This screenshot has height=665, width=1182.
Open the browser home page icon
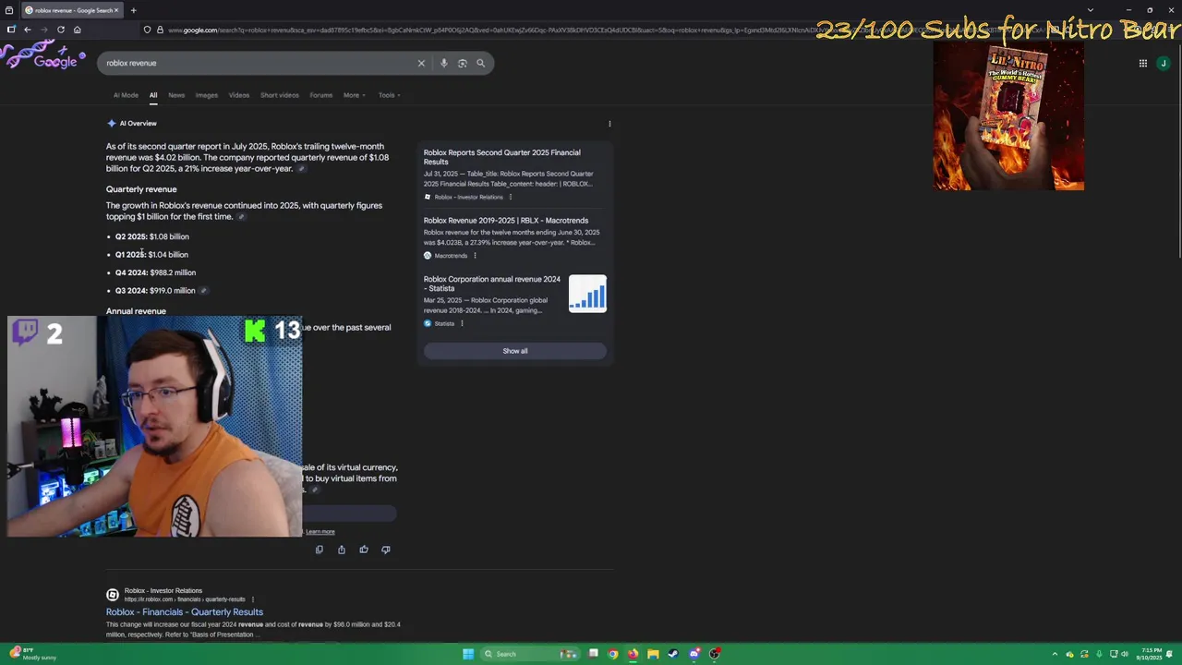click(78, 30)
